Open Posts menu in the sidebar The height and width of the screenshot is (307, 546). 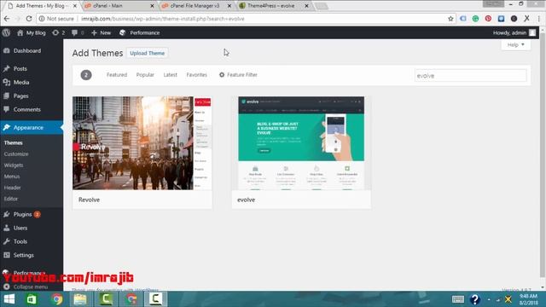(x=20, y=68)
